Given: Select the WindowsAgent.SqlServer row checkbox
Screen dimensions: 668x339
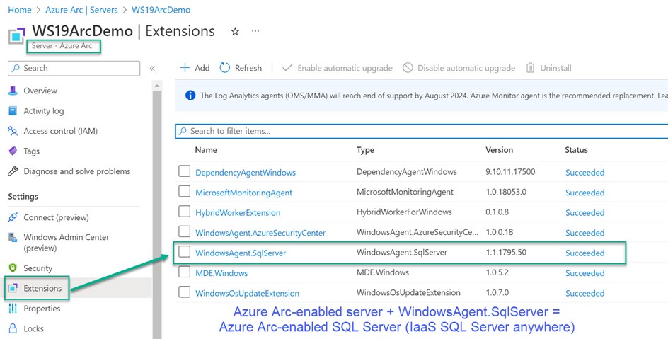Looking at the screenshot, I should (184, 253).
